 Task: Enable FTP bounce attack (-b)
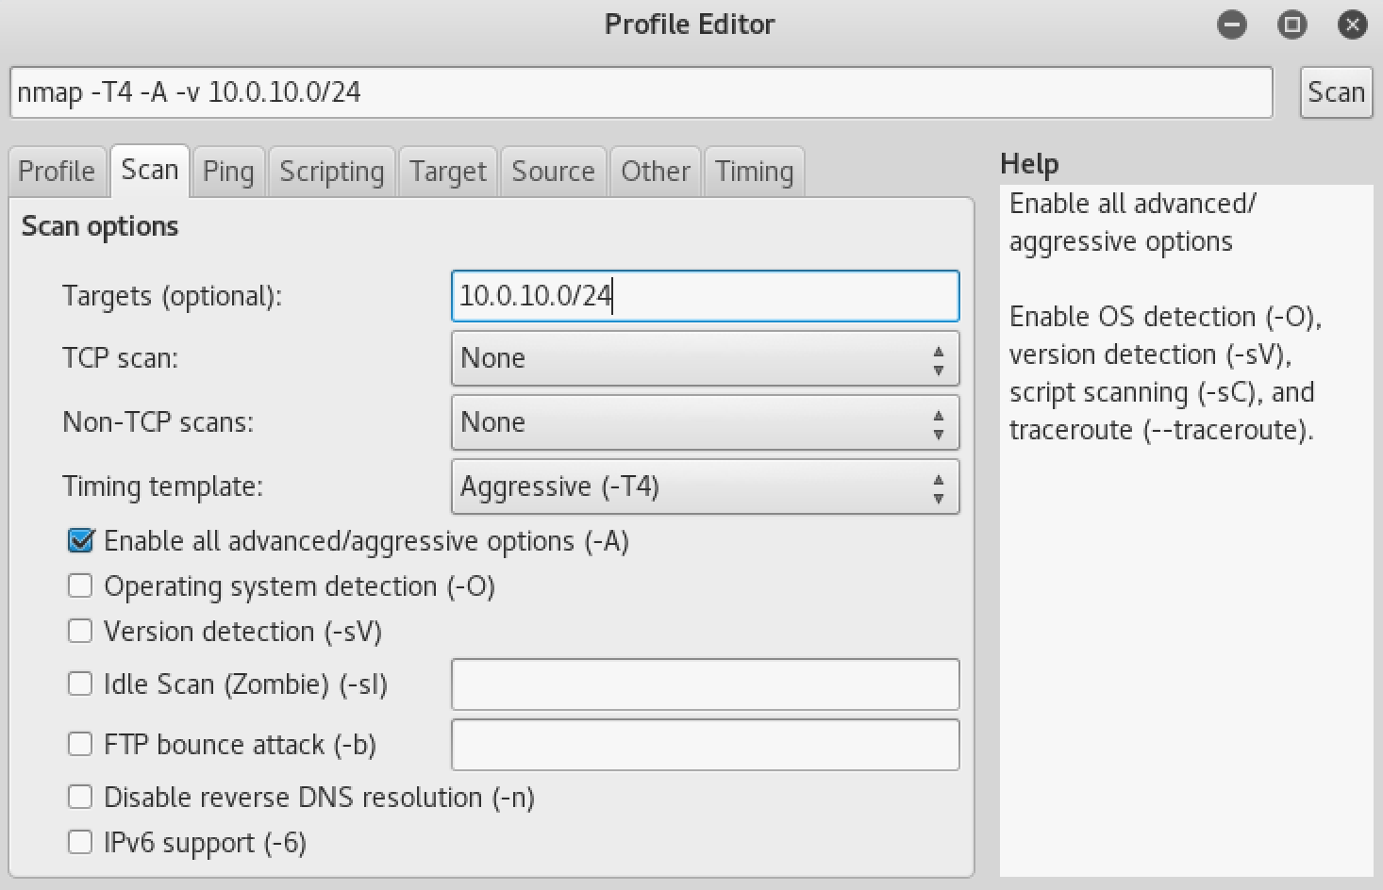click(81, 745)
